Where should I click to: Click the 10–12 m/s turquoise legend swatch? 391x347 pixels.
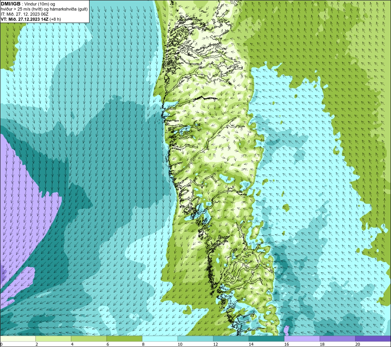coord(195,338)
